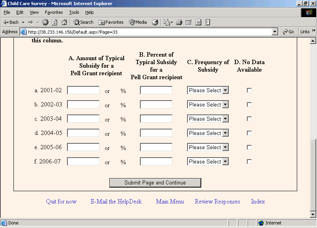Image resolution: width=317 pixels, height=228 pixels.
Task: Open the Favorites menu
Action: (54, 12)
